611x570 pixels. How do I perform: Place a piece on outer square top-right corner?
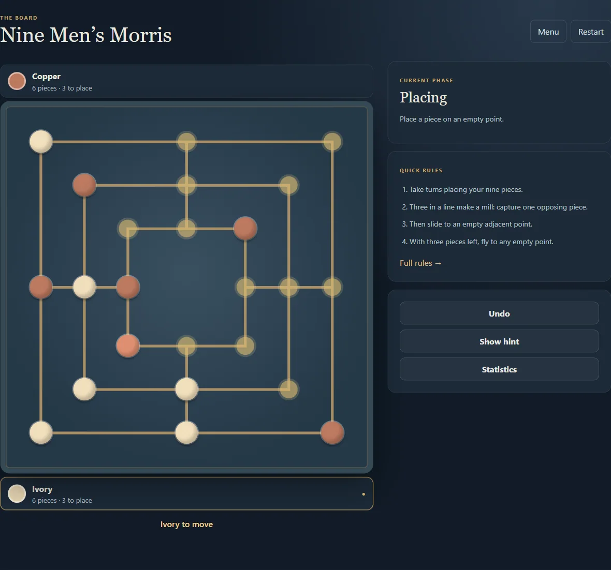pos(332,142)
